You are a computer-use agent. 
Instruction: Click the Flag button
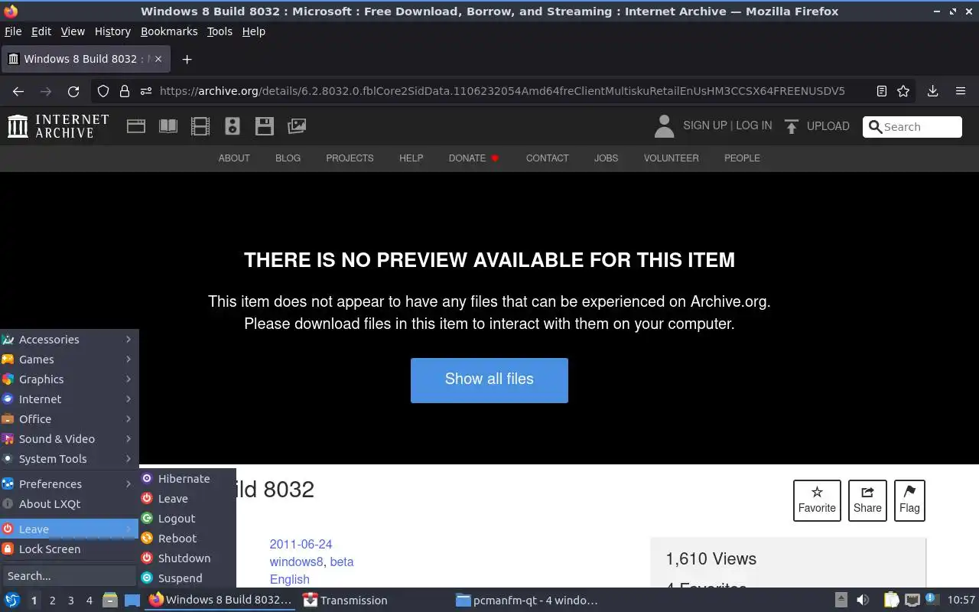pos(909,501)
